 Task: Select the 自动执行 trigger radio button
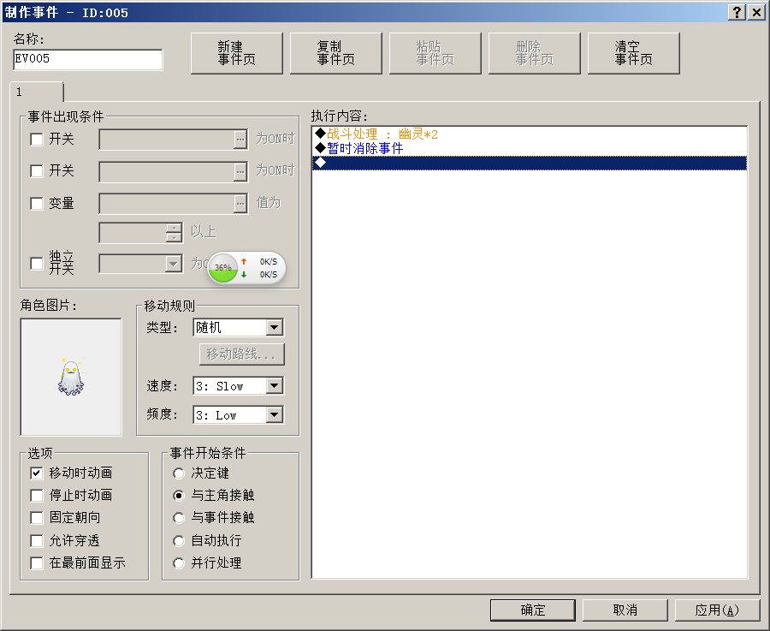(x=179, y=541)
